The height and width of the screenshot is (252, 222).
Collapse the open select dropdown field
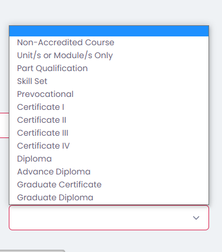[x=109, y=217]
